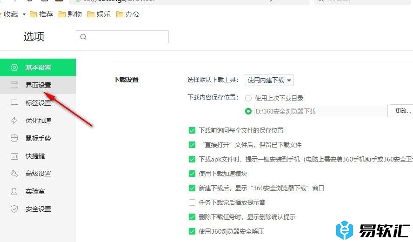Click the 选项 page title
This screenshot has height=242, width=413.
coord(34,36)
